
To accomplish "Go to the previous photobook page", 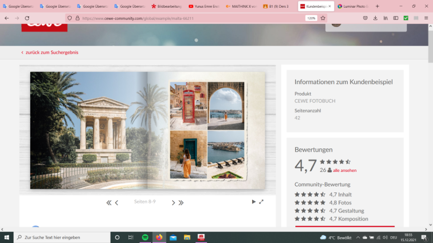I will click(116, 203).
